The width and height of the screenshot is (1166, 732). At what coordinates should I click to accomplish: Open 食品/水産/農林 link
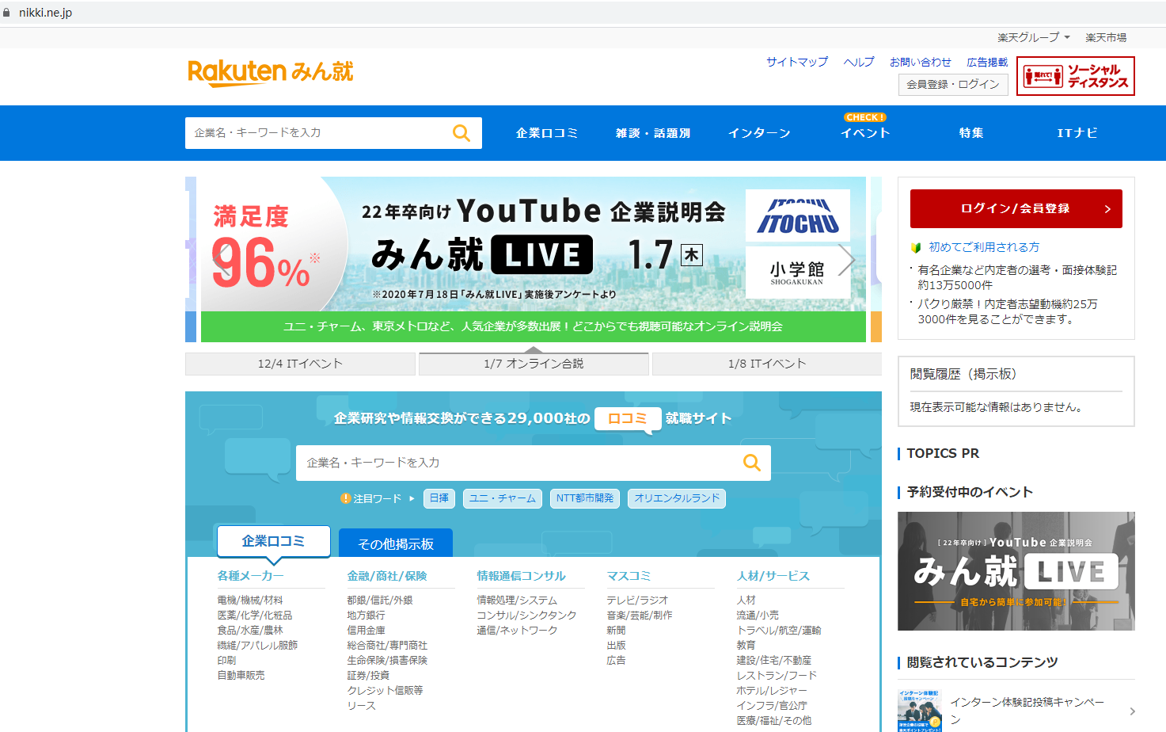250,631
